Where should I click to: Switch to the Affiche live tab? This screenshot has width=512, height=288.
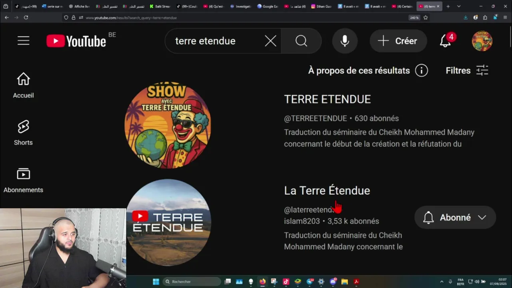79,6
